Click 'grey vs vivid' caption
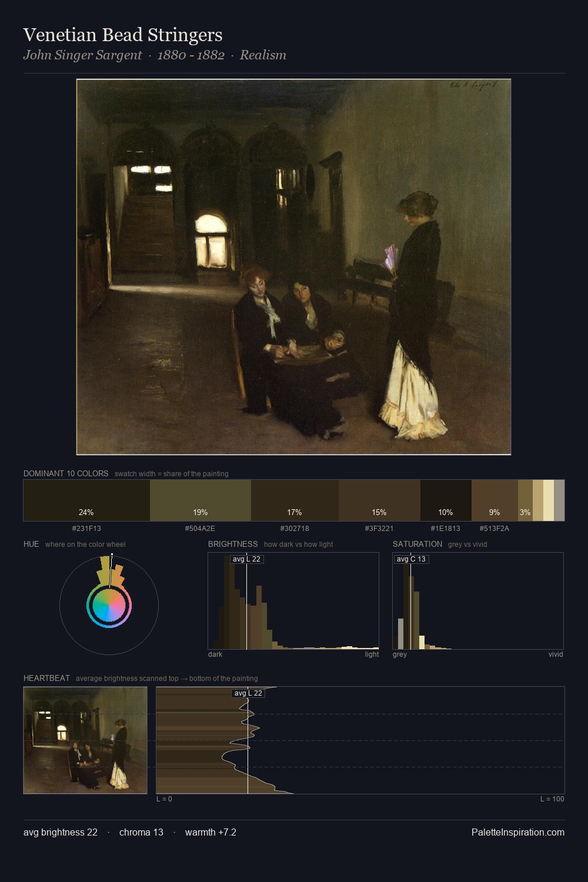588x882 pixels. point(467,544)
